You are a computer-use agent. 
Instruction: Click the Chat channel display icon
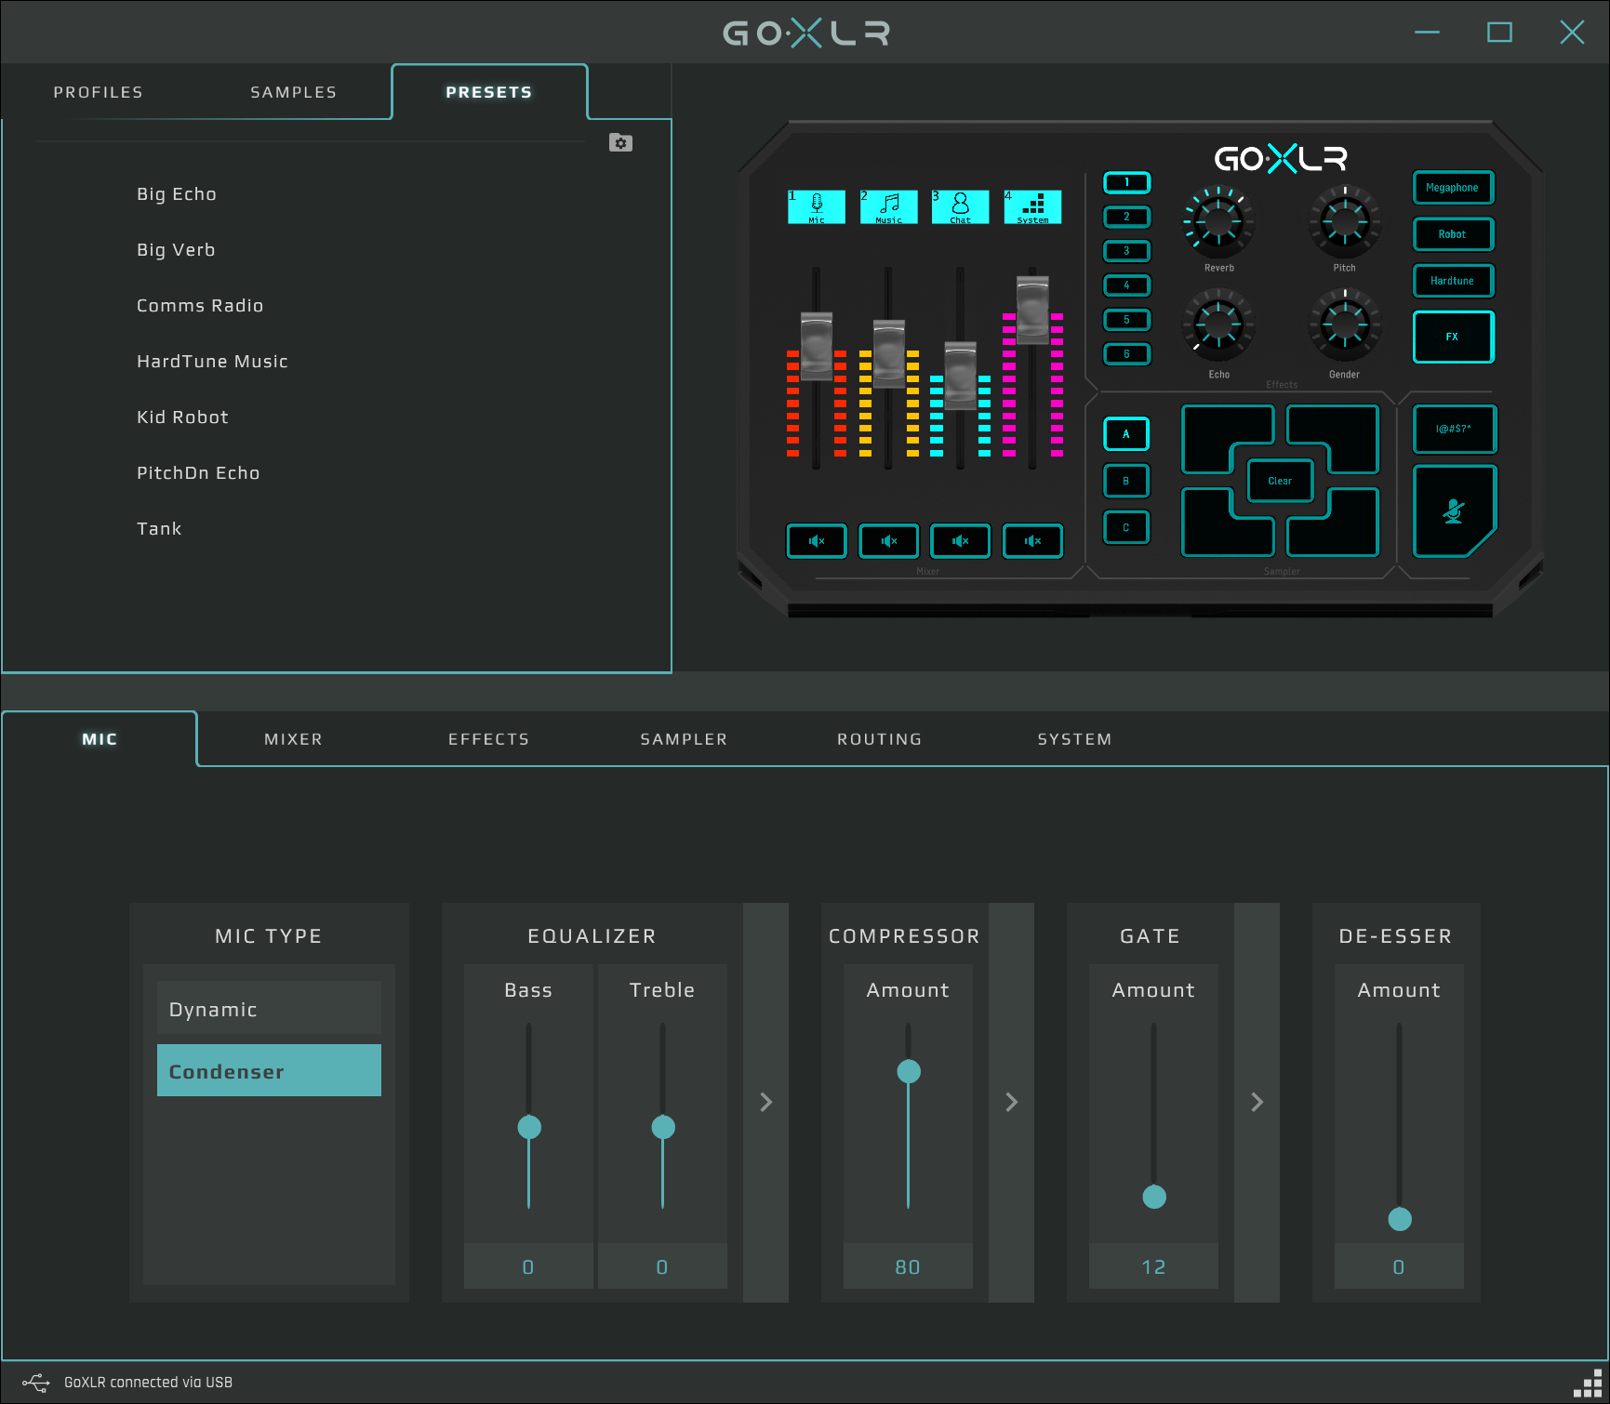pos(960,206)
